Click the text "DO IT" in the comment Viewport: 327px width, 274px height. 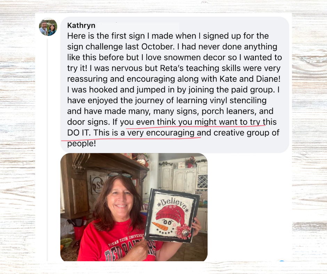[78, 133]
